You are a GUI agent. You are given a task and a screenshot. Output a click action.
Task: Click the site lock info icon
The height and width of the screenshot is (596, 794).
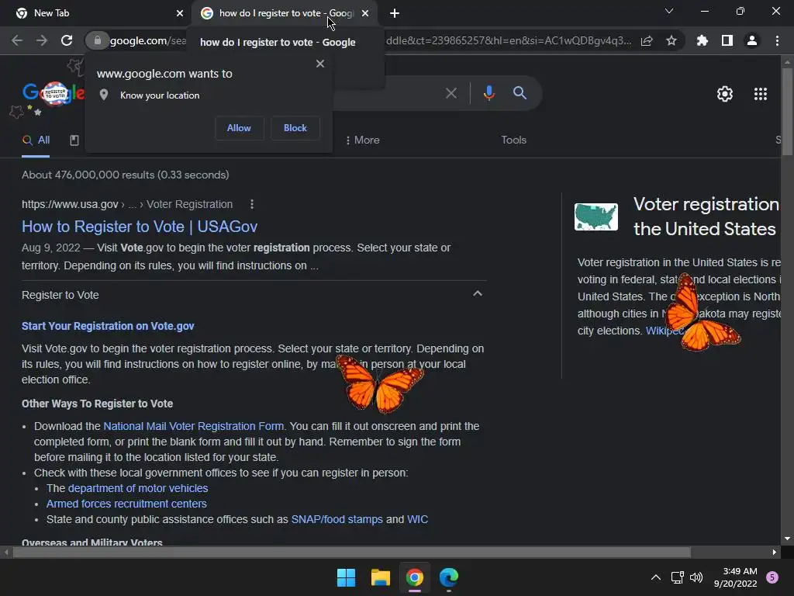(97, 40)
